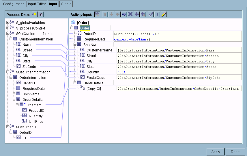
Task: Click the yellow pencil edit icon
Action: coord(164,14)
